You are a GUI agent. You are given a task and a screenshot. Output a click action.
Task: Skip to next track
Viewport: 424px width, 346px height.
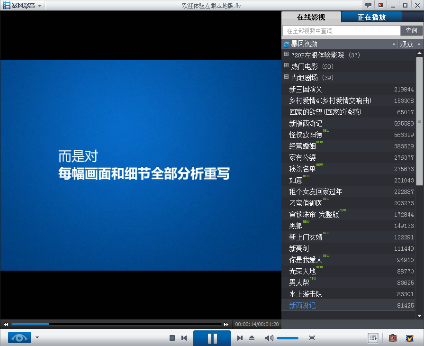click(x=240, y=338)
